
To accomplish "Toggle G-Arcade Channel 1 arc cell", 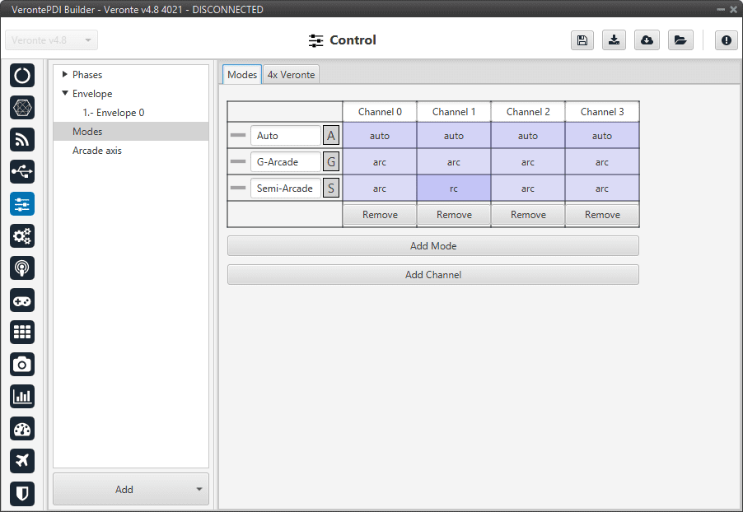I will [454, 162].
